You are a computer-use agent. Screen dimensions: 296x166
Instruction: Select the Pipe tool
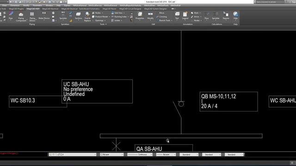coord(11,16)
